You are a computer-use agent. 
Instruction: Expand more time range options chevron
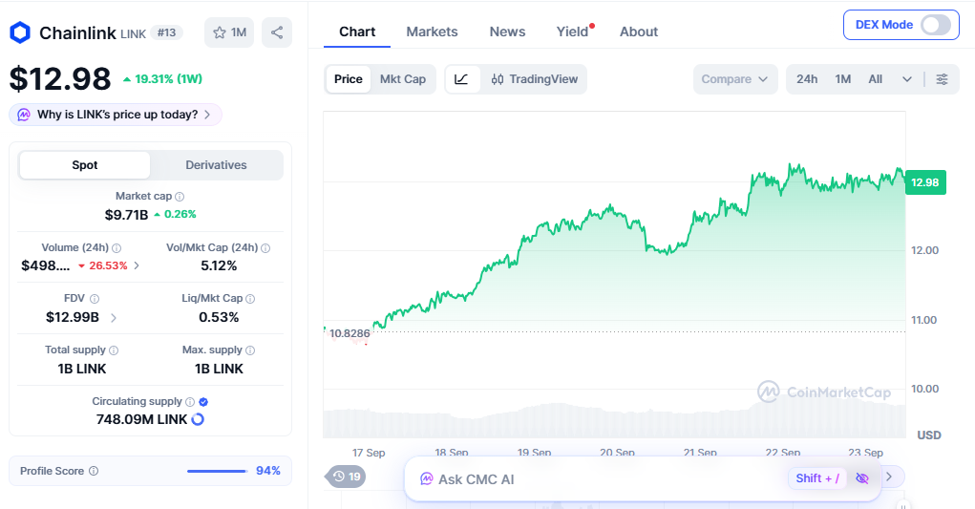[x=907, y=79]
